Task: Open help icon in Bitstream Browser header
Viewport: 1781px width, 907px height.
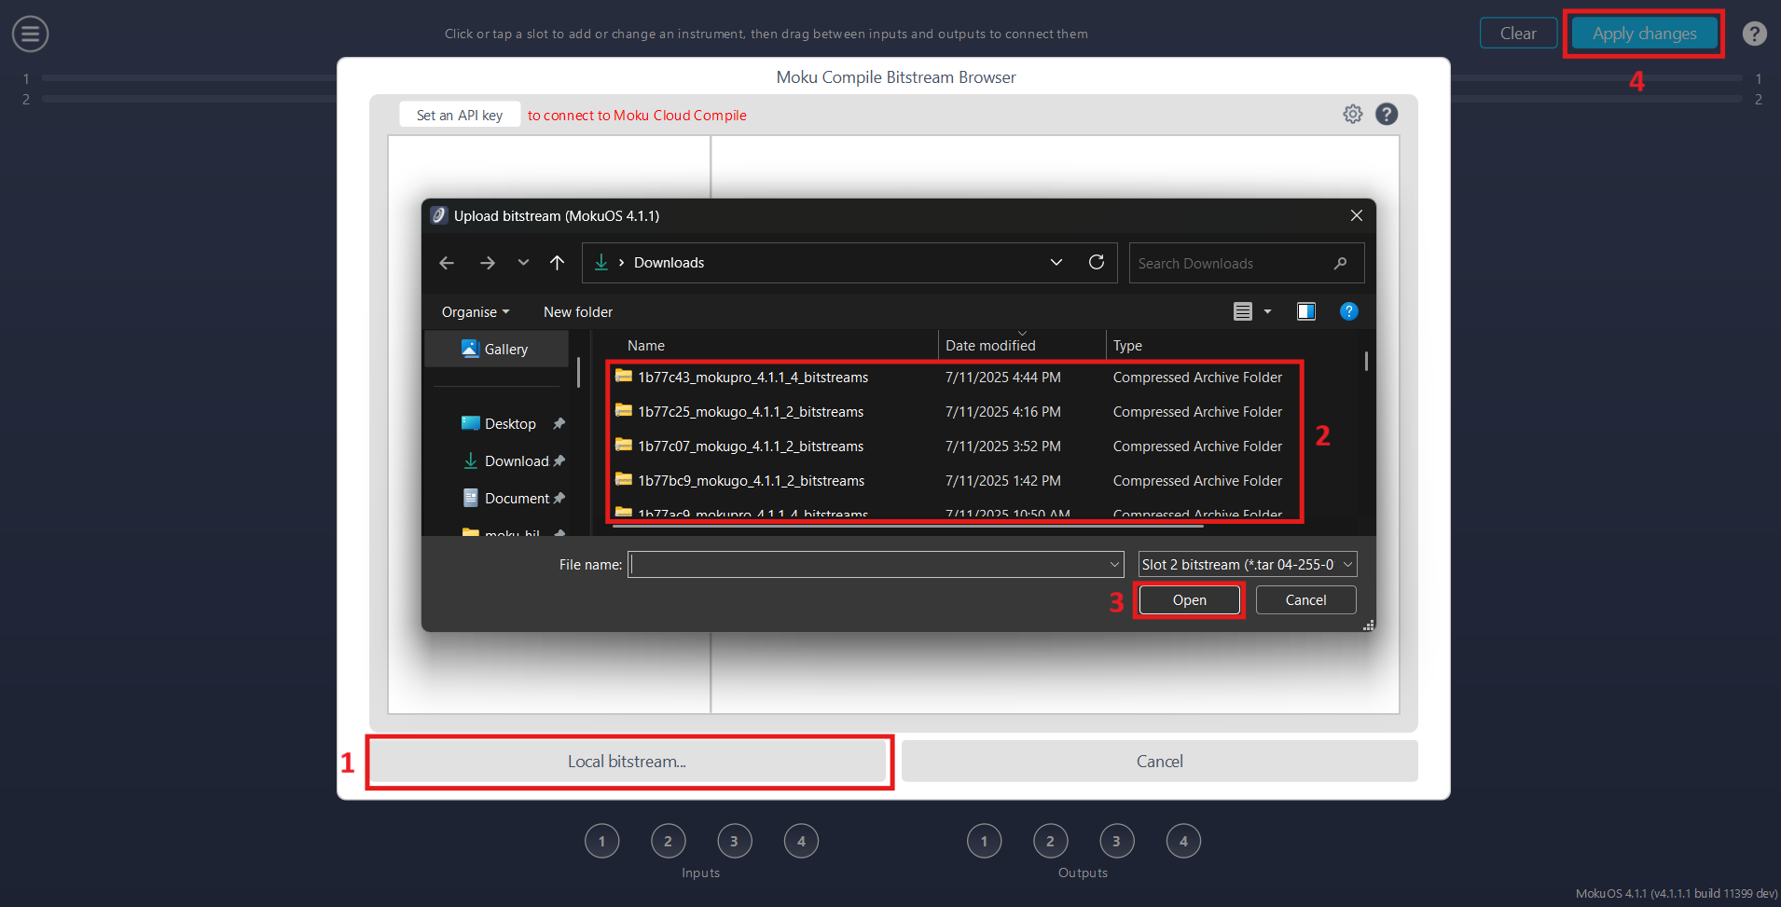Action: click(1387, 114)
